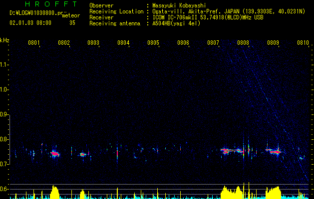Click the 0805 time marker

(x=153, y=43)
